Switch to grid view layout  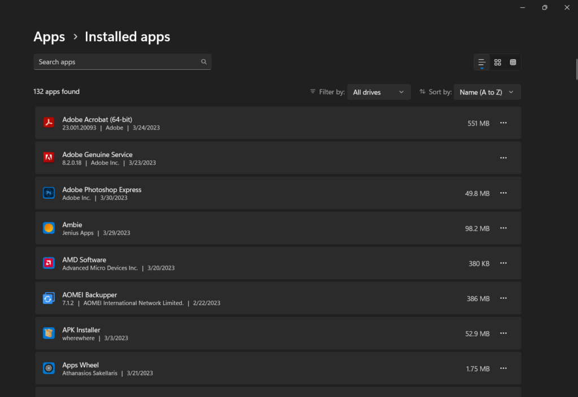[x=497, y=63]
